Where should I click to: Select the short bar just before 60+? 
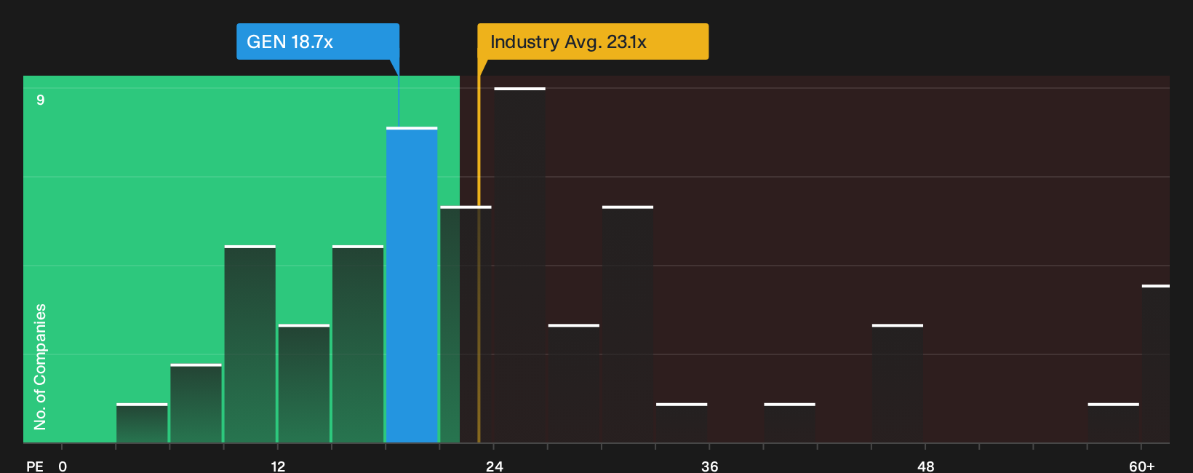tap(1114, 423)
